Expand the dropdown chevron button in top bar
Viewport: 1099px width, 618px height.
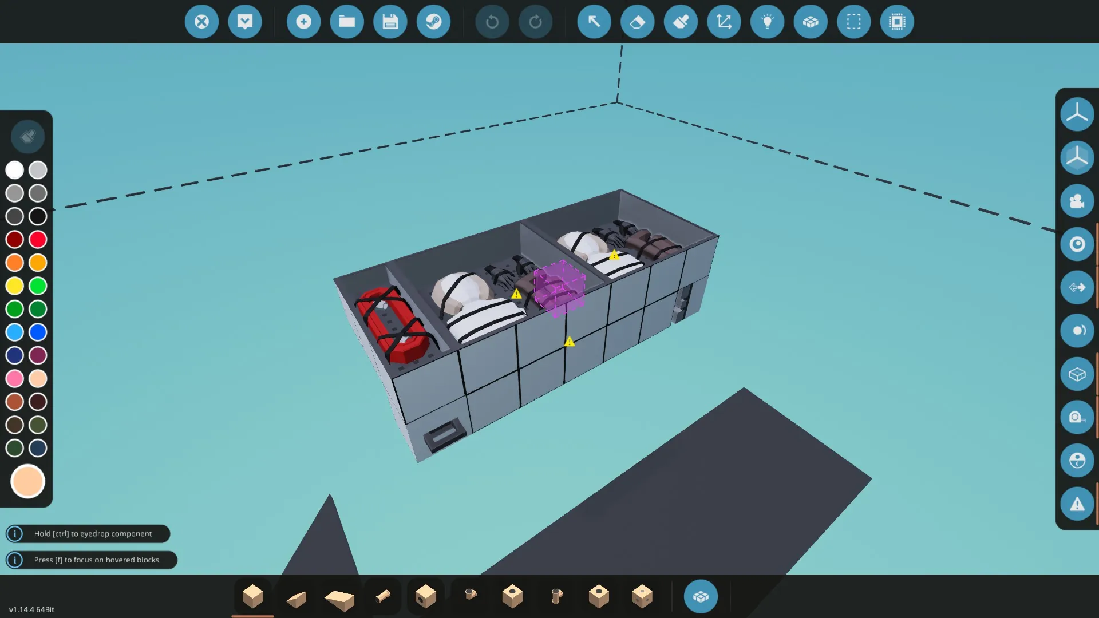[x=245, y=22]
